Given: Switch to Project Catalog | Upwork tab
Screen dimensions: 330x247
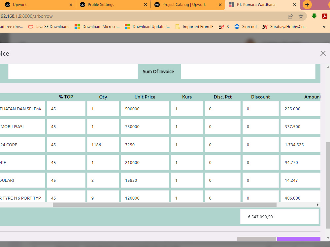Looking at the screenshot, I should click(187, 5).
